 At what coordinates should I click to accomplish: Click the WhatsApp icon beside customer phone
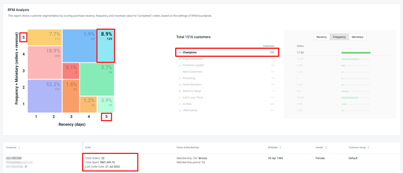(26, 166)
